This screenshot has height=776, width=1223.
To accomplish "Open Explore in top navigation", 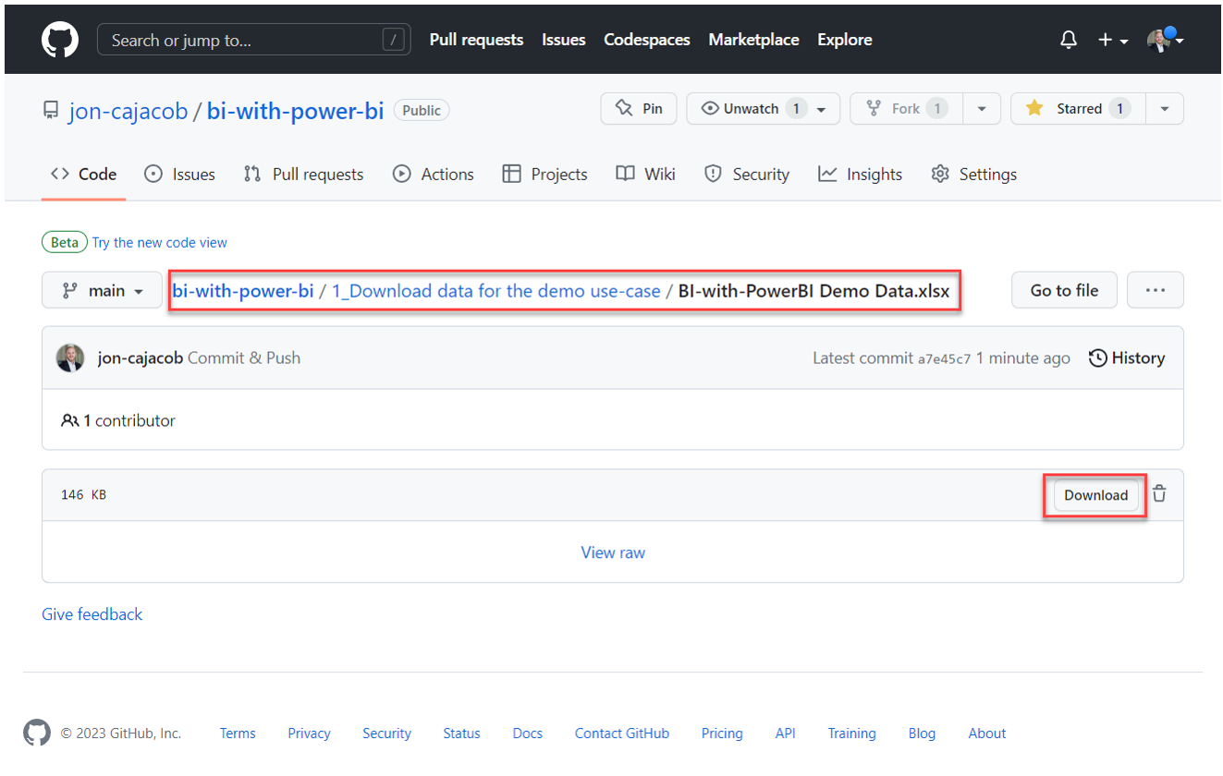I will 845,40.
